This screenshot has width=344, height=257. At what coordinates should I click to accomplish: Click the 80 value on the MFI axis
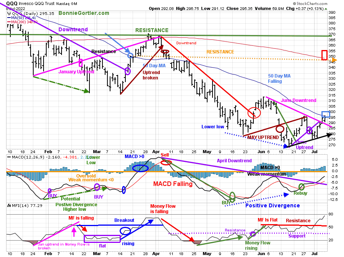tap(331, 214)
